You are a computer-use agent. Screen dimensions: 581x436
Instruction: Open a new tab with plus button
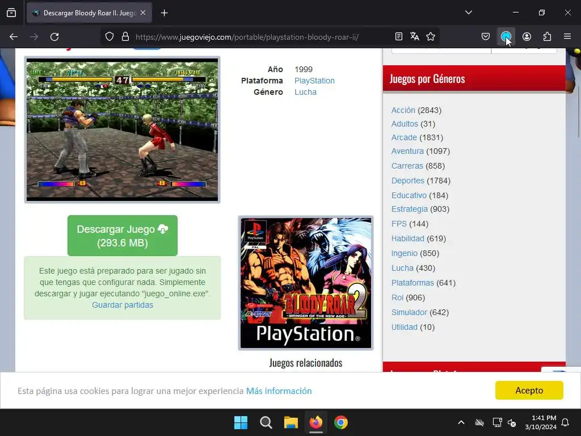tap(164, 13)
